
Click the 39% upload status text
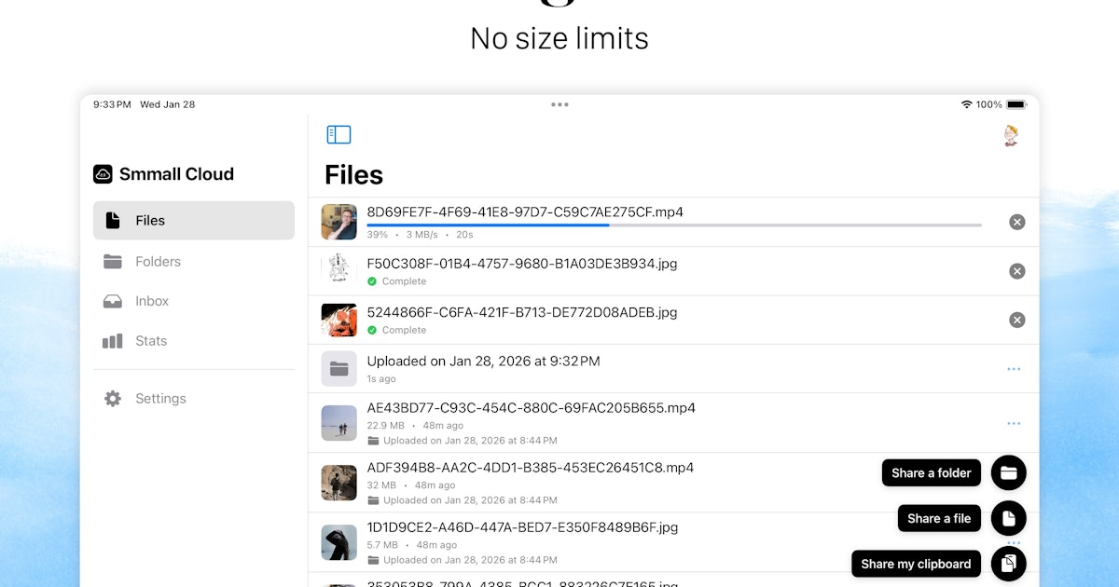[x=378, y=235]
